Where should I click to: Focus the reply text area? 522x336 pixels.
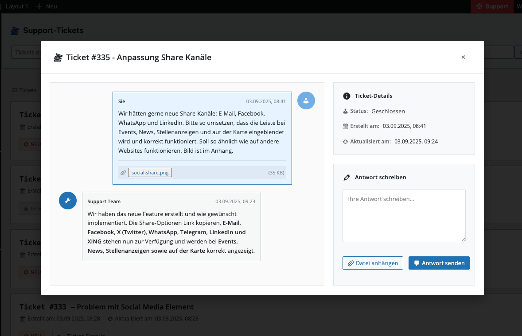pyautogui.click(x=404, y=216)
